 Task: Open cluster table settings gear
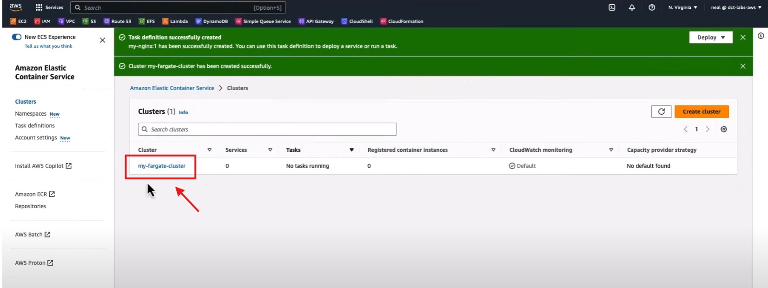(x=724, y=129)
